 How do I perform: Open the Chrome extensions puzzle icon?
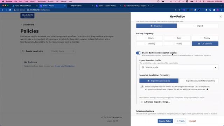tap(206, 10)
